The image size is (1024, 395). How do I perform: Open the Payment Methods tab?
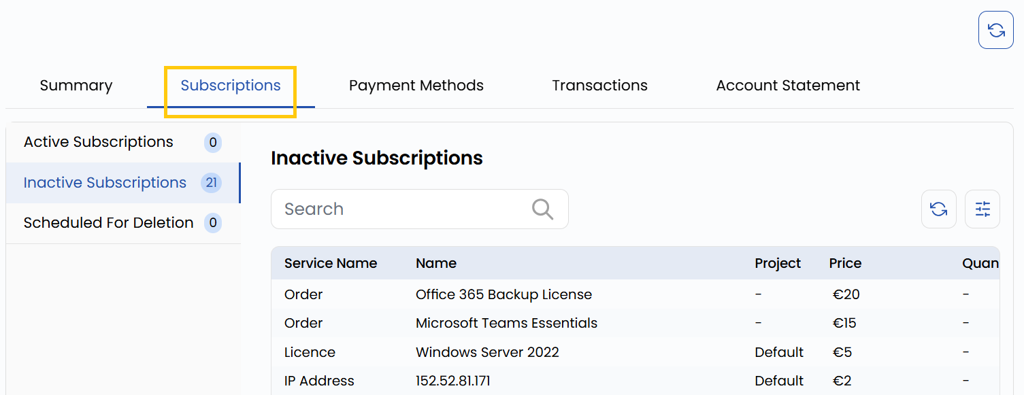[416, 85]
